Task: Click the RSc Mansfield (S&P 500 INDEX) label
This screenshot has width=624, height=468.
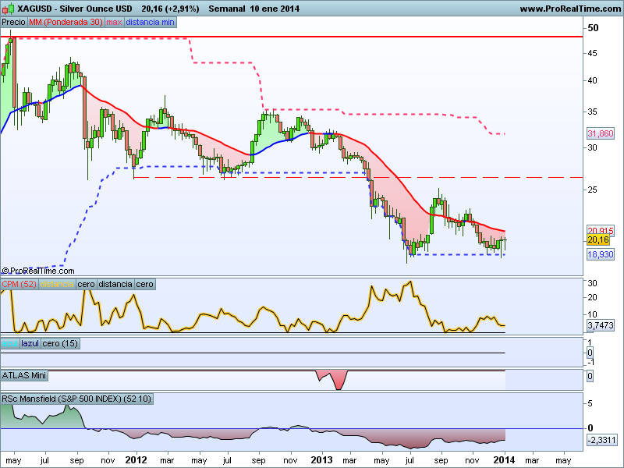Action: pyautogui.click(x=77, y=399)
